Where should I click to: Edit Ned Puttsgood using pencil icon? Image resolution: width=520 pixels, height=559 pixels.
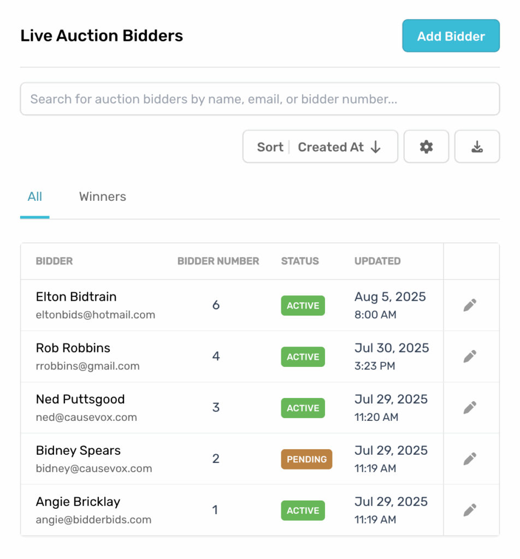click(x=470, y=407)
